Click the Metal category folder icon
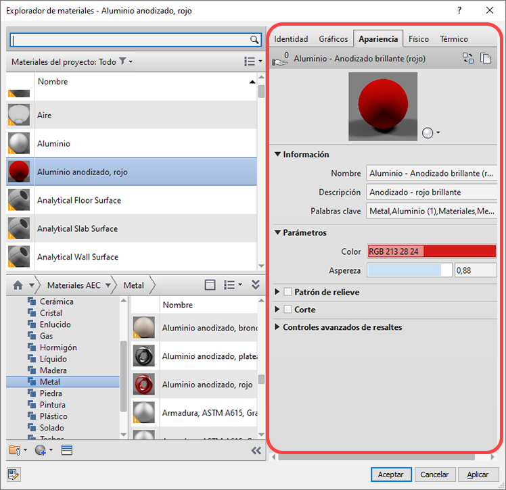The image size is (506, 490). pyautogui.click(x=32, y=381)
